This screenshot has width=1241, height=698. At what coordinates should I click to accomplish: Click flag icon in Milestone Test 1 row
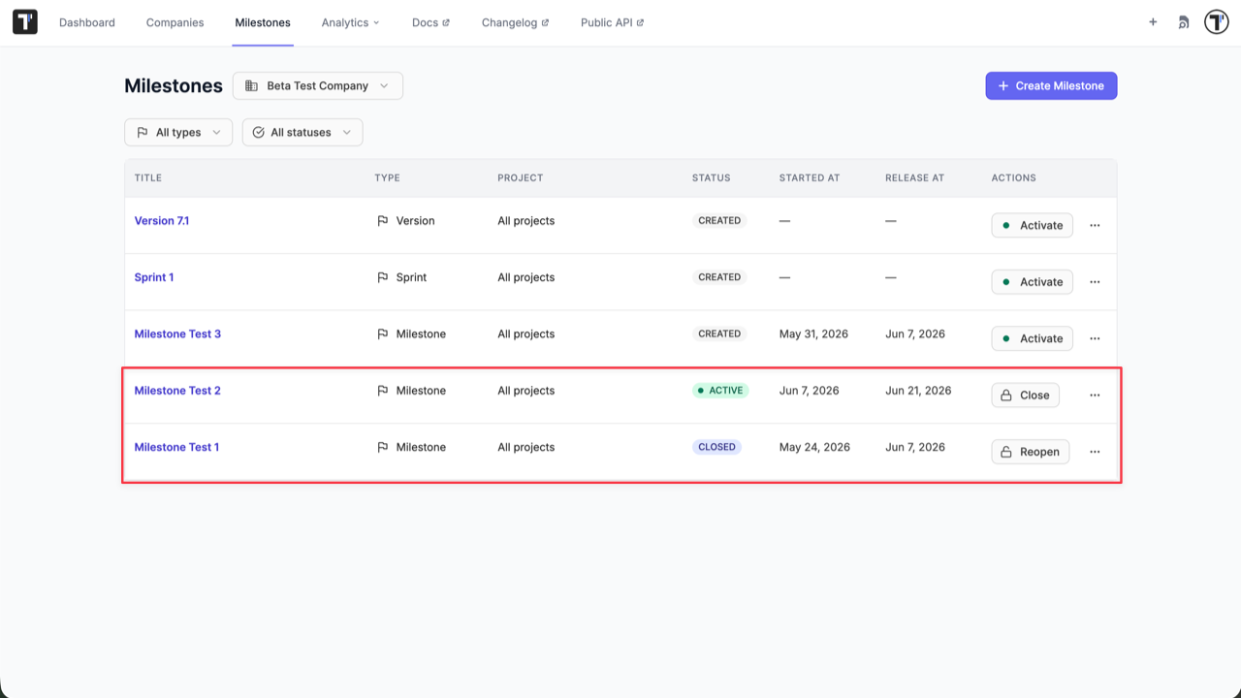[383, 447]
